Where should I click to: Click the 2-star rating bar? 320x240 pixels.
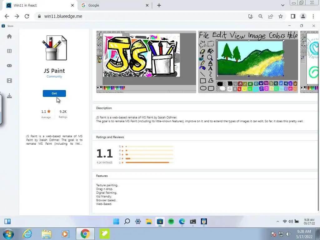(x=149, y=158)
